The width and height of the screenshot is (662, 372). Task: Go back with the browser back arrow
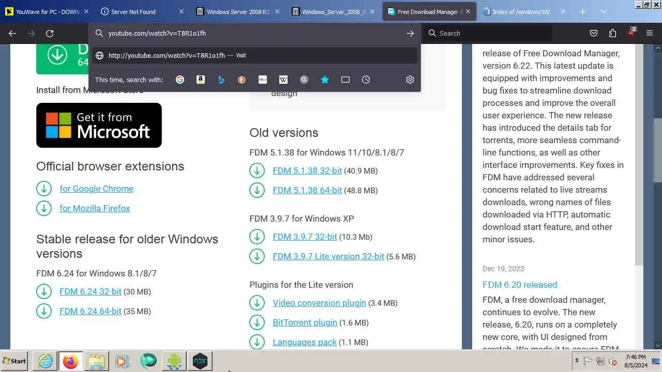[12, 33]
